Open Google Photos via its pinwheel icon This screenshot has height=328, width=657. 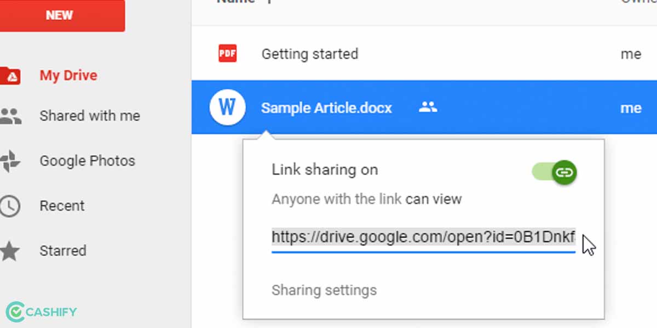click(10, 161)
